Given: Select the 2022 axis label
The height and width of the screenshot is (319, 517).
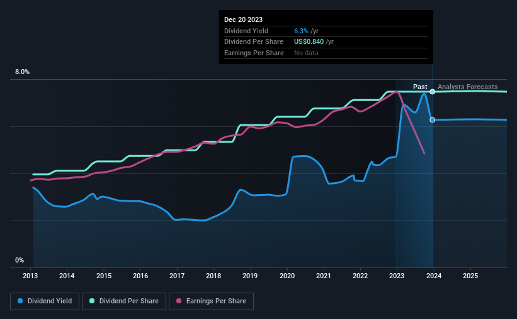Looking at the screenshot, I should pos(360,276).
